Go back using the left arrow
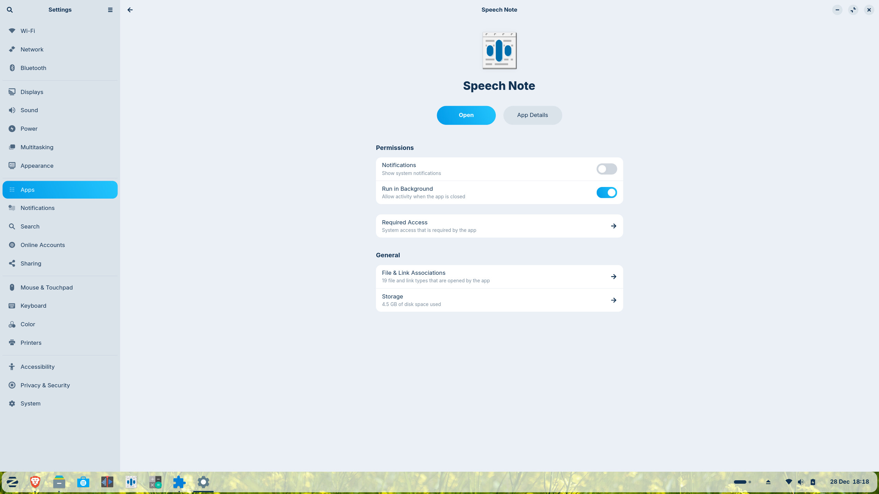The height and width of the screenshot is (494, 879). click(x=130, y=10)
